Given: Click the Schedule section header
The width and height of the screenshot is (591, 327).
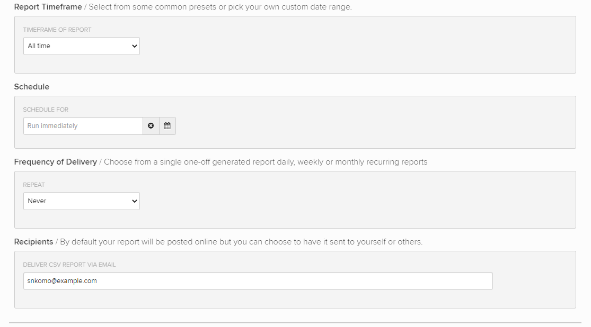Looking at the screenshot, I should [31, 86].
